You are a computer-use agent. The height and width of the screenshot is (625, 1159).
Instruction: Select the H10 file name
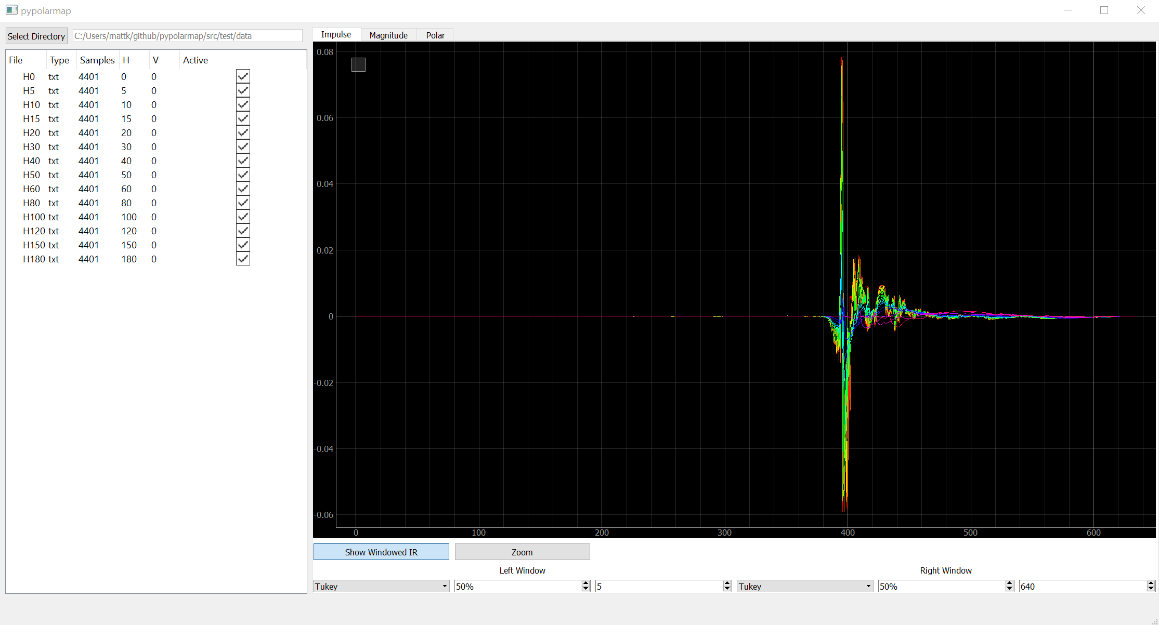tap(31, 104)
